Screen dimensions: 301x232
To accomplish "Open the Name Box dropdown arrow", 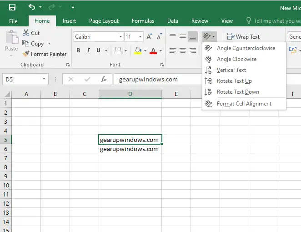I will click(44, 79).
